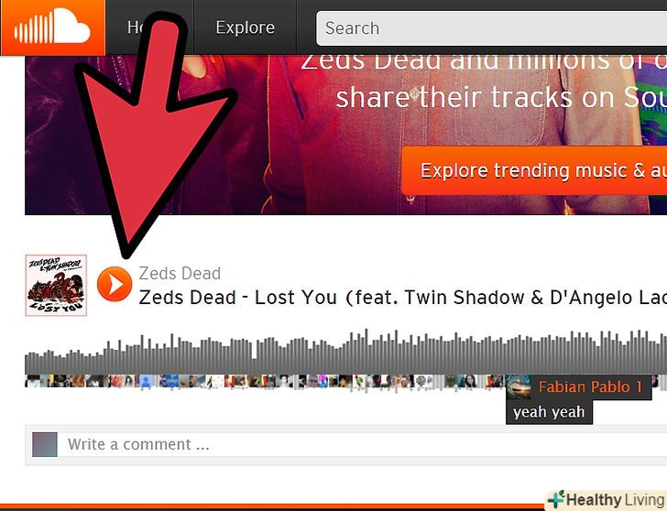
Task: Open Fabian Pablo 1 commenter profile
Action: [x=590, y=386]
